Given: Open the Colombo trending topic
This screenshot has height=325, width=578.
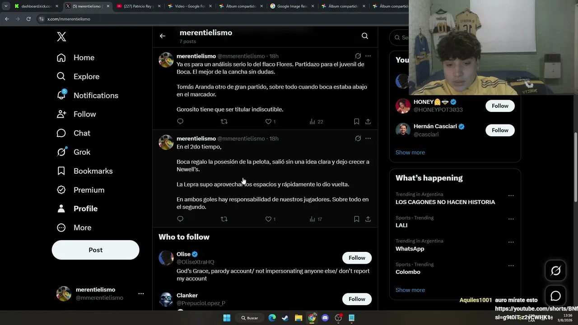Looking at the screenshot, I should tap(408, 272).
